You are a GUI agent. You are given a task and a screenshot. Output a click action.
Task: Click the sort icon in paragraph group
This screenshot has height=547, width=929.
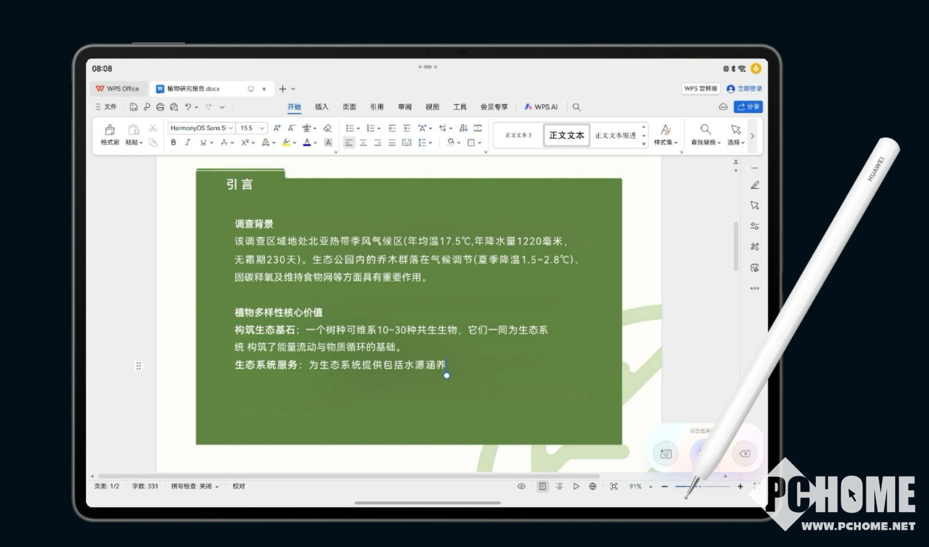coord(463,128)
